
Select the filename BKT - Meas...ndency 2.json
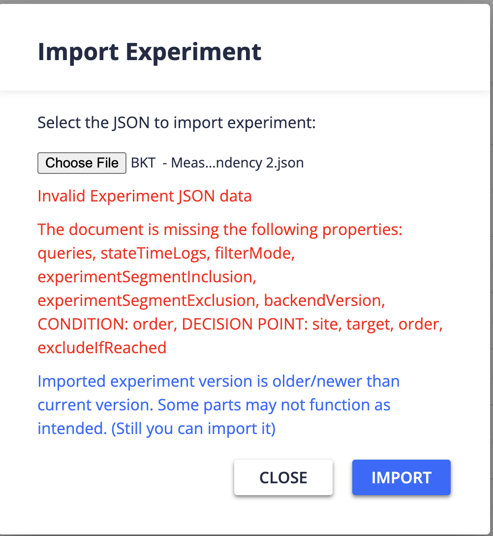[x=216, y=163]
